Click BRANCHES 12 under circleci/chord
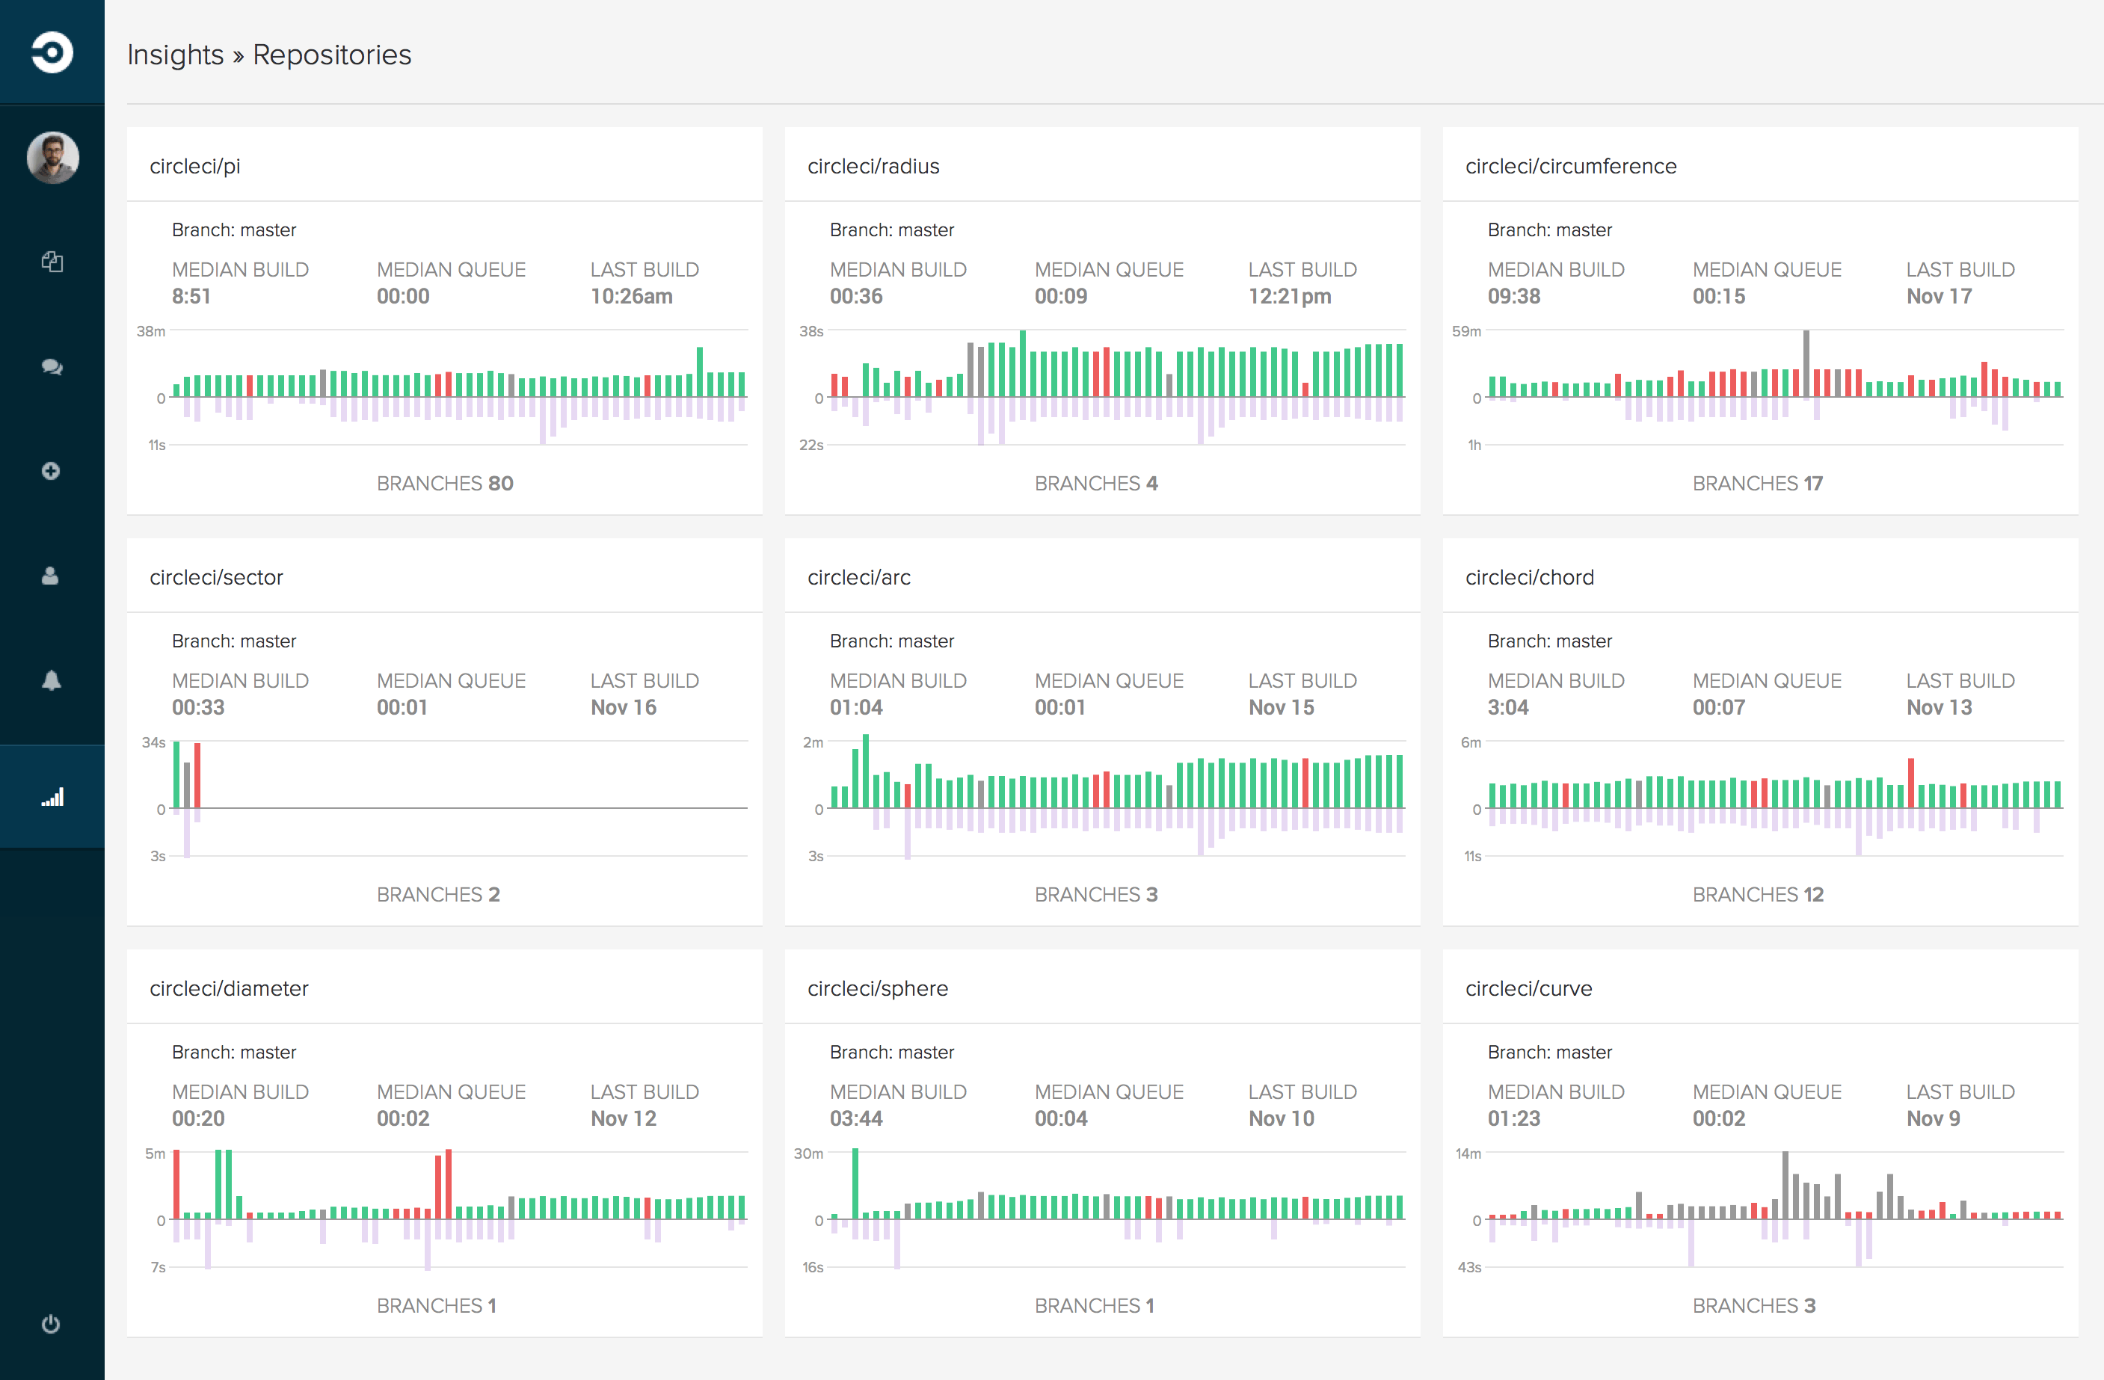Viewport: 2104px width, 1380px height. tap(1758, 895)
